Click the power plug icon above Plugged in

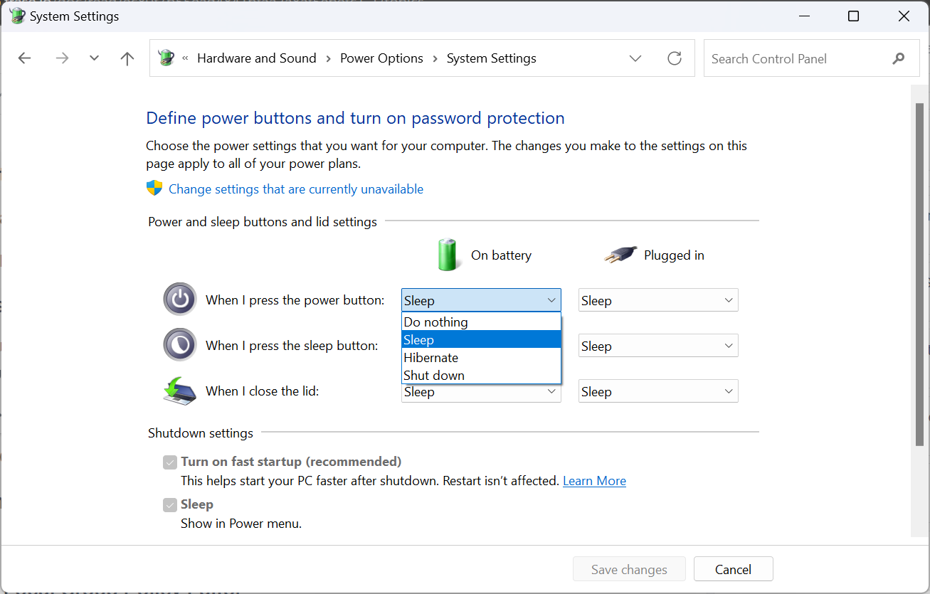point(619,254)
